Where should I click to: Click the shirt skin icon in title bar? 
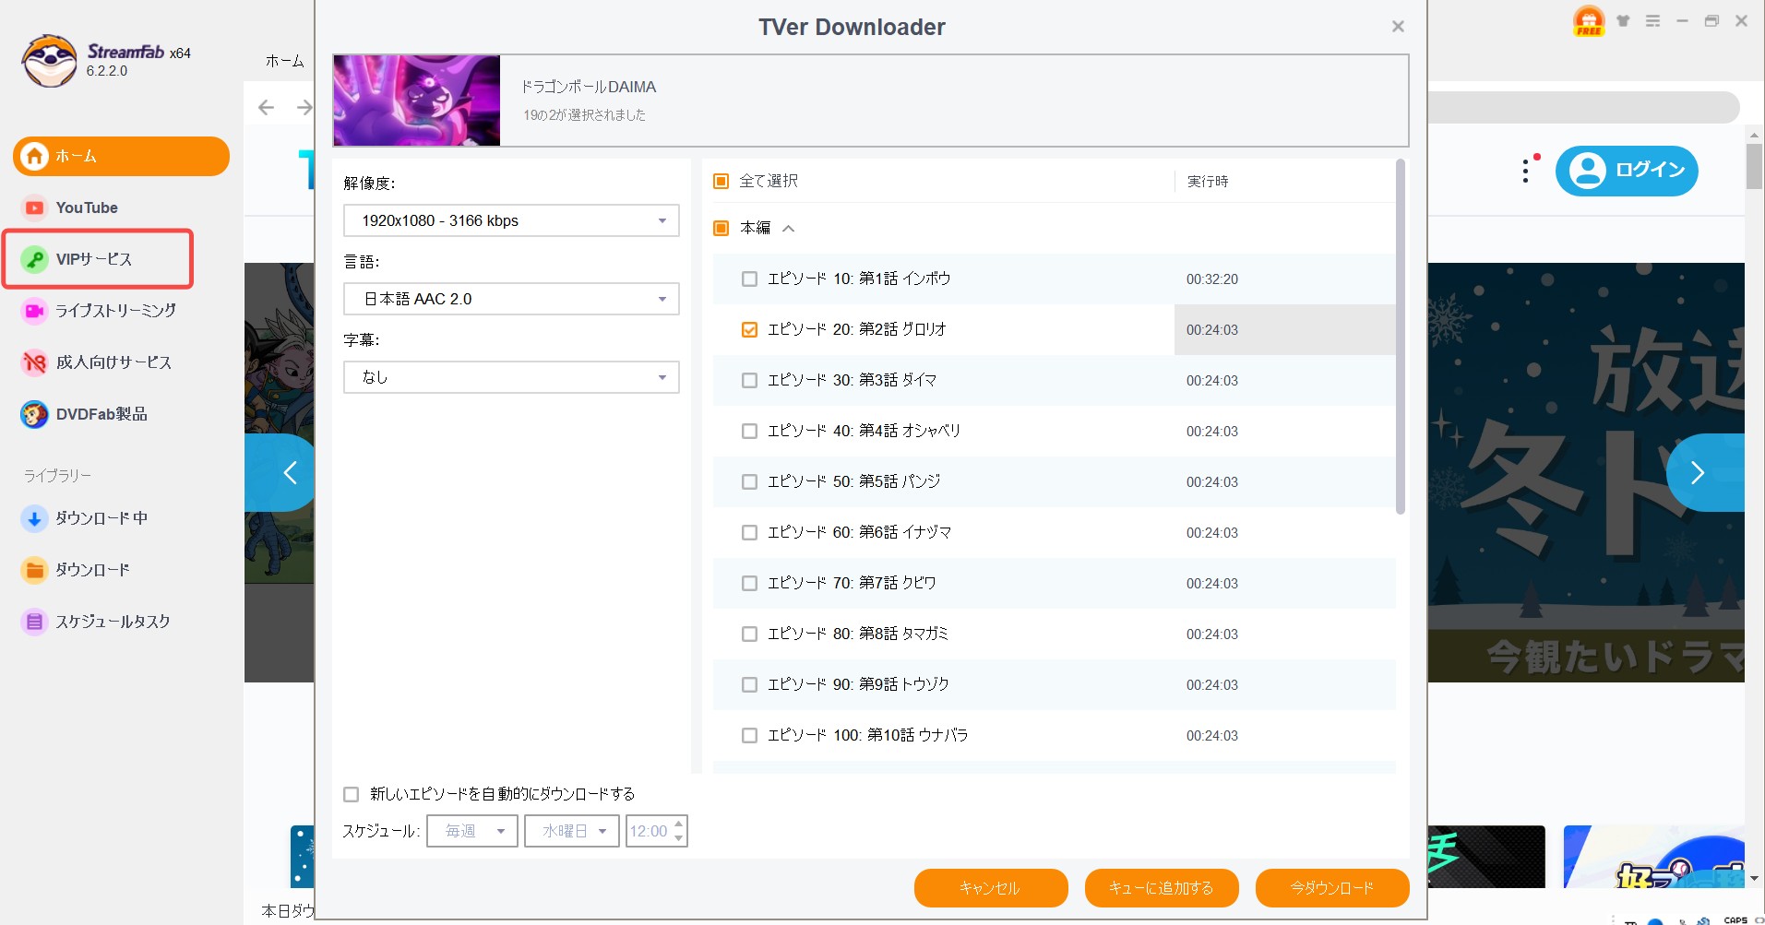1623,20
